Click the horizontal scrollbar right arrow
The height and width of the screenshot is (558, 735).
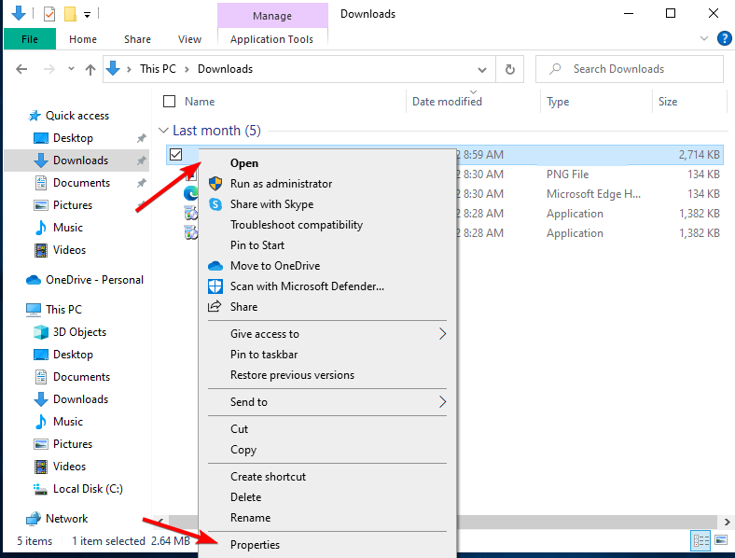pyautogui.click(x=726, y=522)
